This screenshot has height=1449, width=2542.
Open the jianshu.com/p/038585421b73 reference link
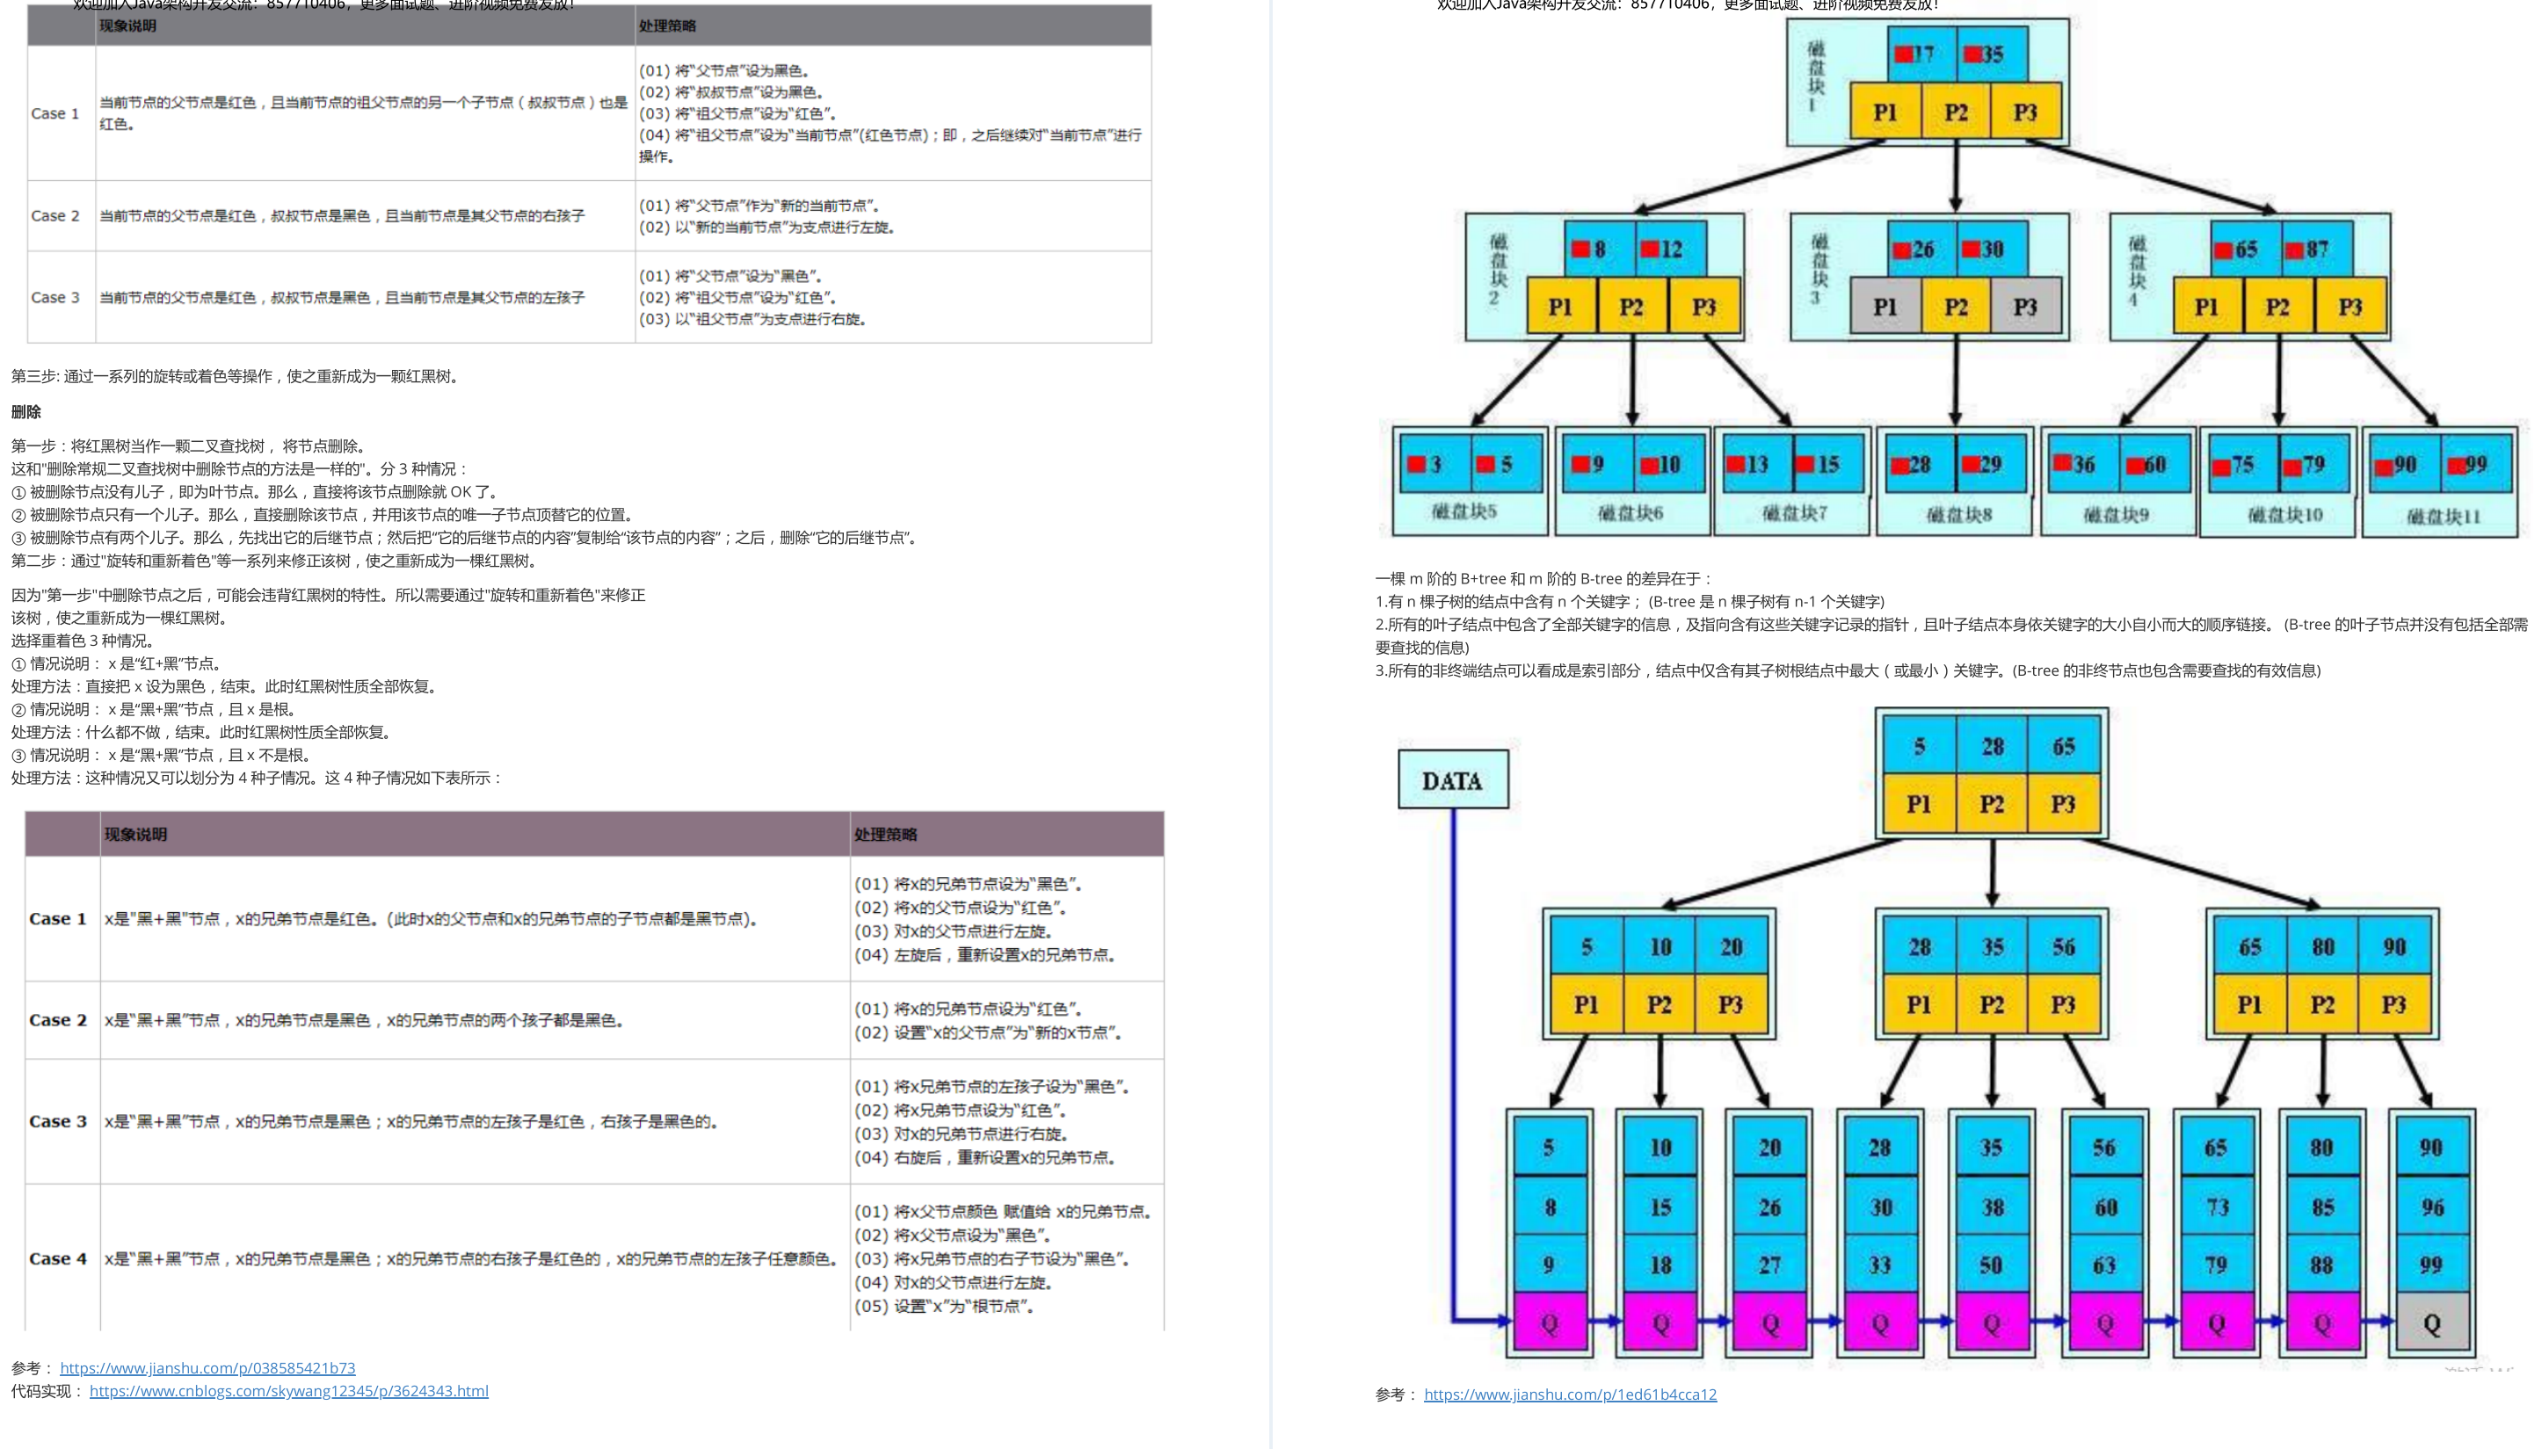pyautogui.click(x=207, y=1368)
